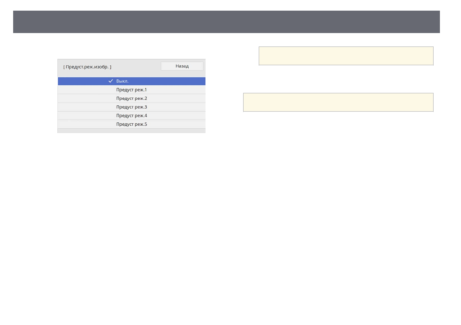Screen dimensions: 461x325
Task: Select Предуст реж.3 entry
Action: point(132,107)
